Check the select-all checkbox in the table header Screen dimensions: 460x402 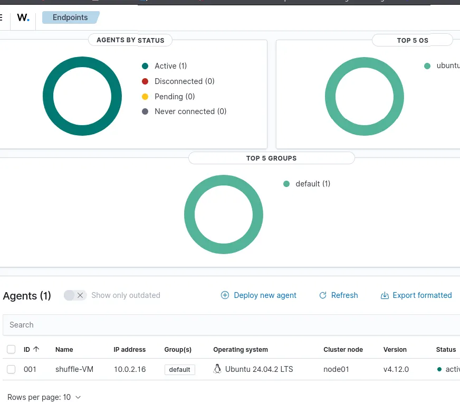11,349
